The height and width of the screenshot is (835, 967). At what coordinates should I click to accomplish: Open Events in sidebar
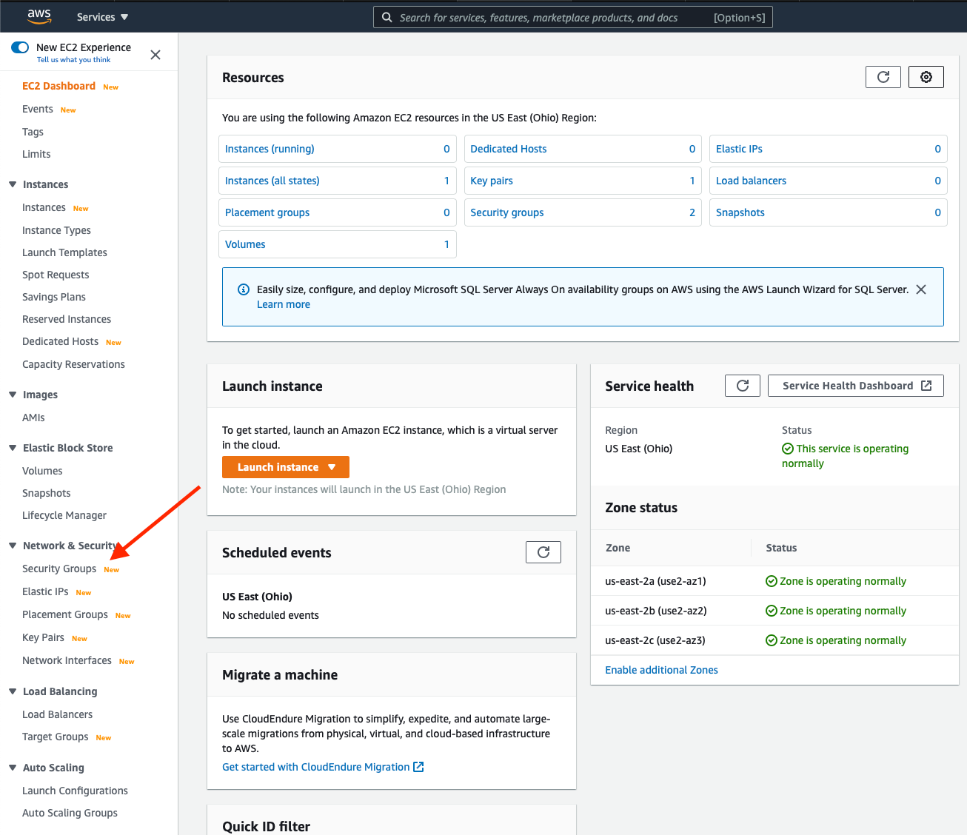coord(38,109)
